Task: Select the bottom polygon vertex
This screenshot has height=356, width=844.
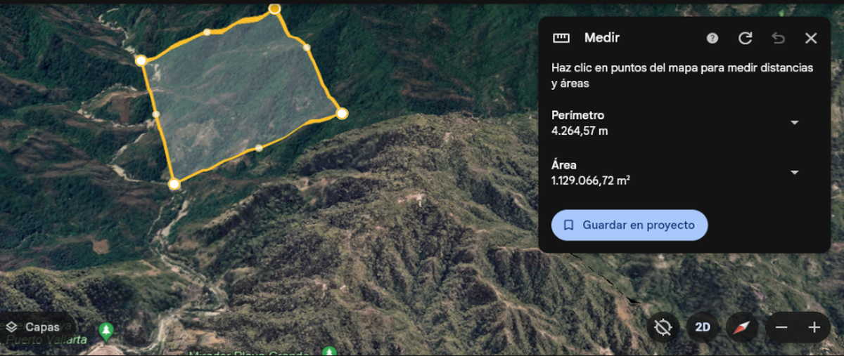Action: tap(174, 184)
